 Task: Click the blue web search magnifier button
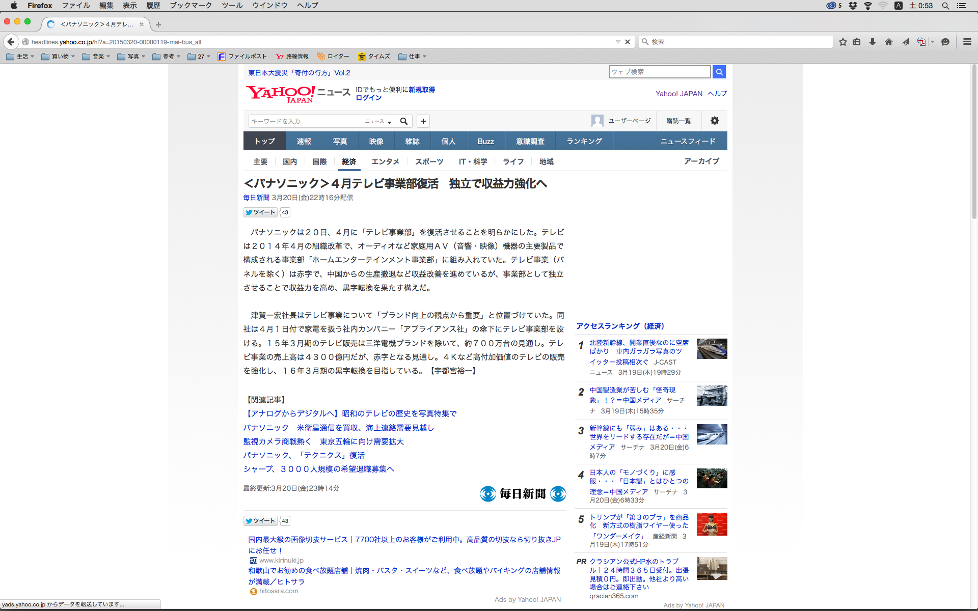pyautogui.click(x=719, y=72)
